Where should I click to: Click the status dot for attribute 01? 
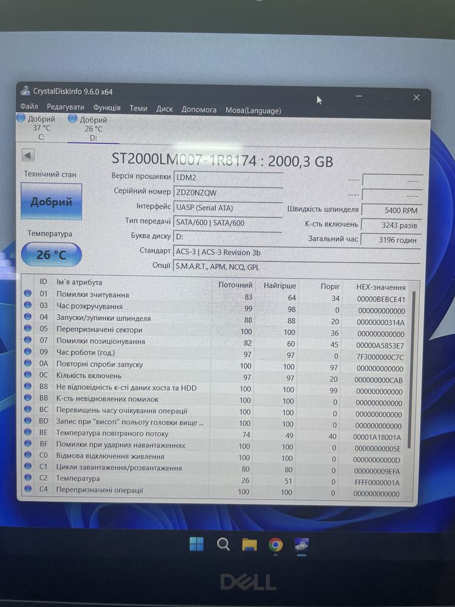click(27, 293)
